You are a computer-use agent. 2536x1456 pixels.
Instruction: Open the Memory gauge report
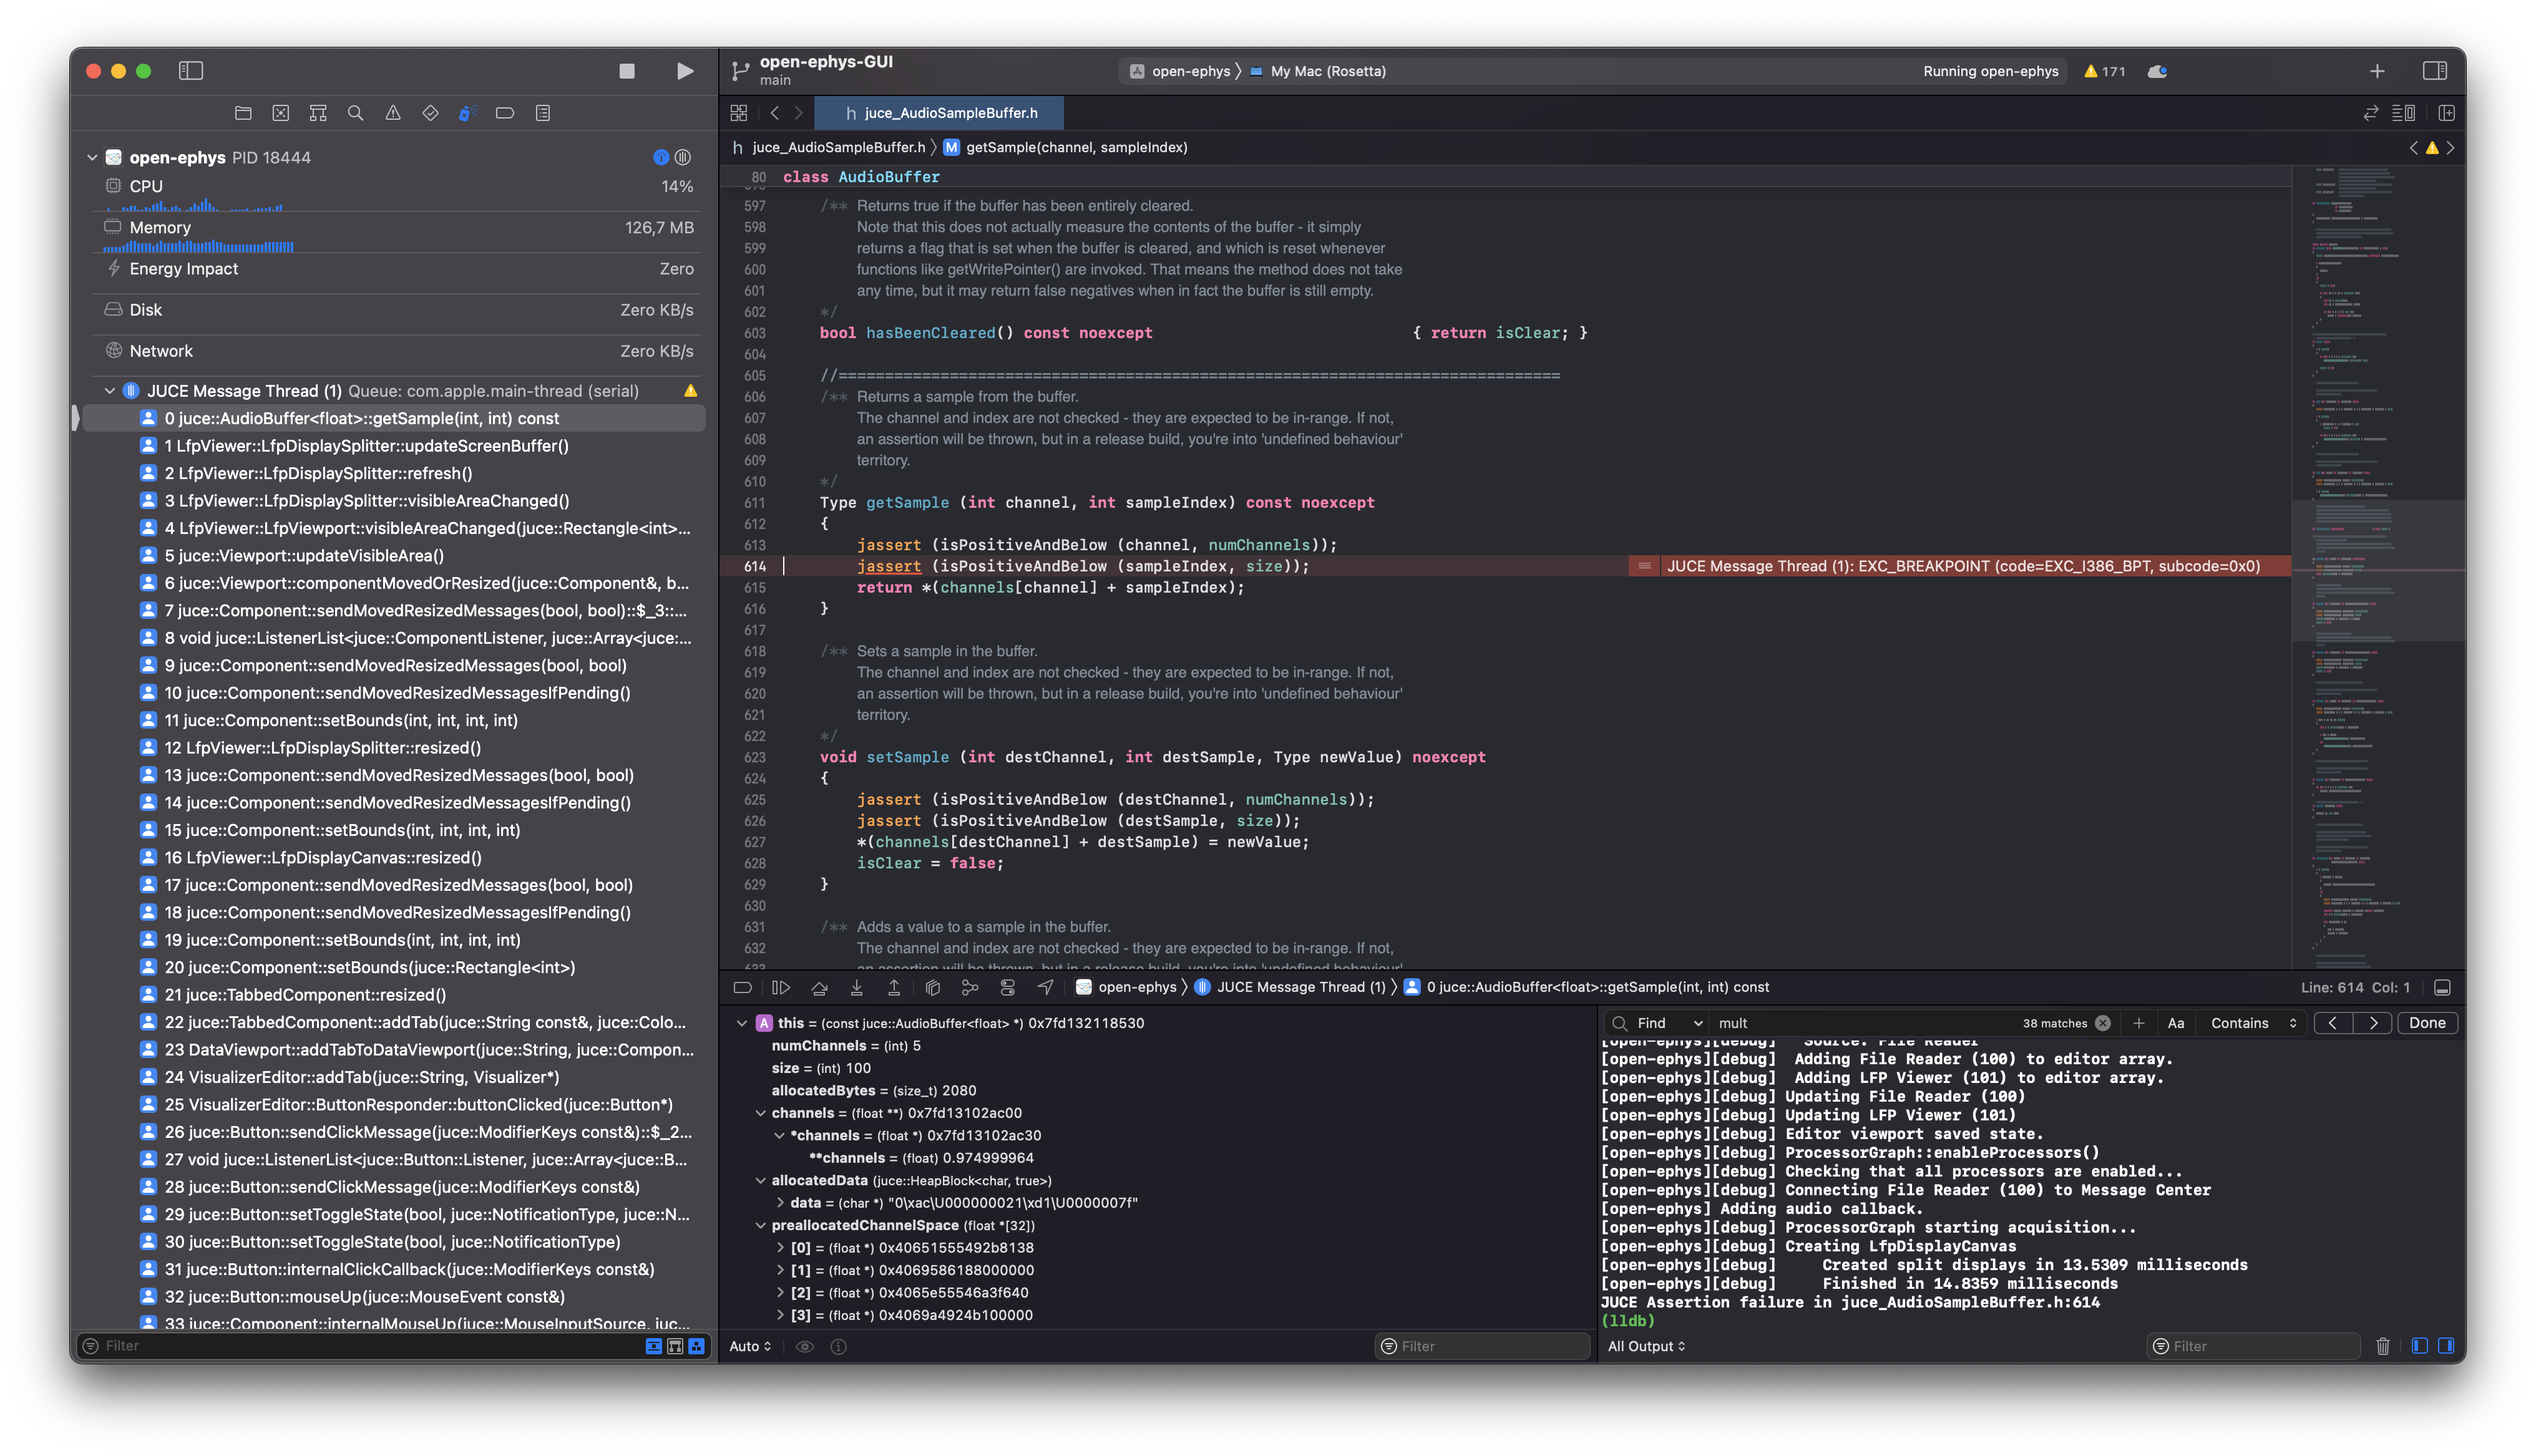398,234
